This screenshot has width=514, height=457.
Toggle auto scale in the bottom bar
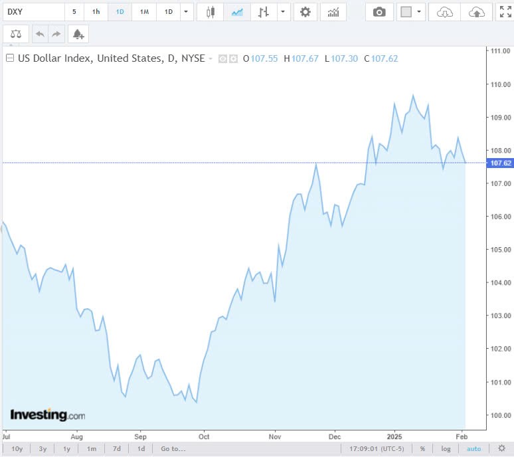tap(473, 448)
